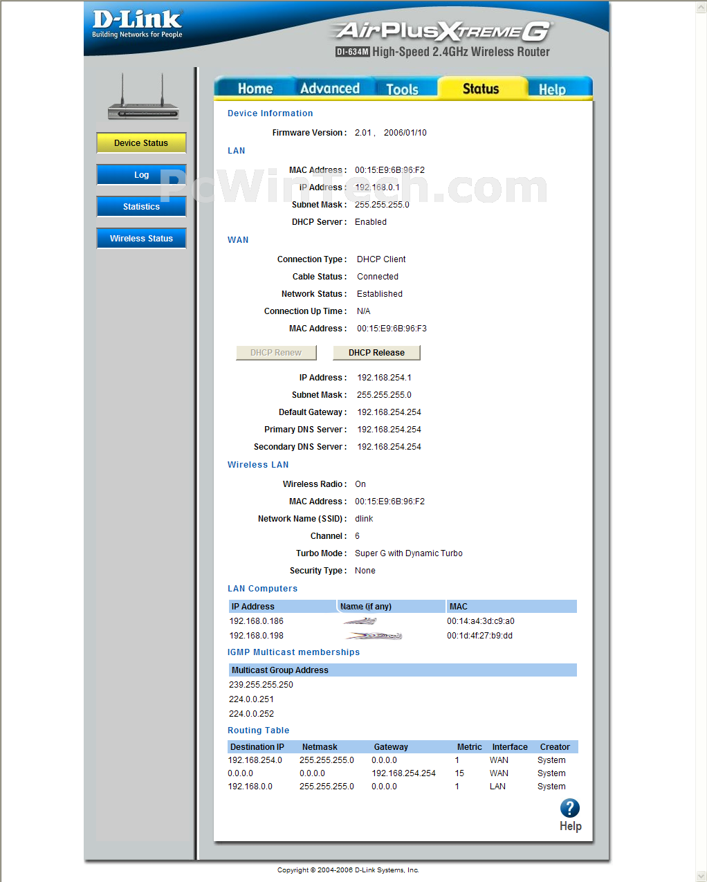The height and width of the screenshot is (882, 707).
Task: Select the Status tab
Action: click(x=481, y=89)
